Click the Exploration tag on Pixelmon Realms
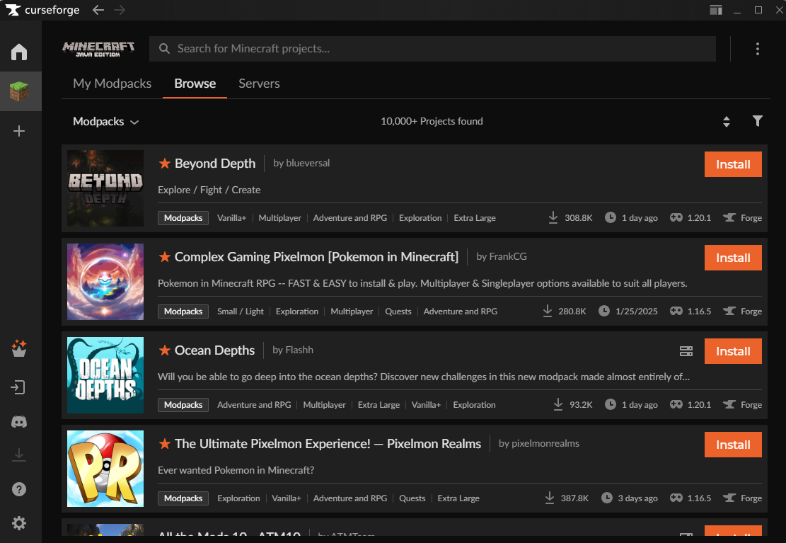The image size is (786, 543). pyautogui.click(x=238, y=498)
